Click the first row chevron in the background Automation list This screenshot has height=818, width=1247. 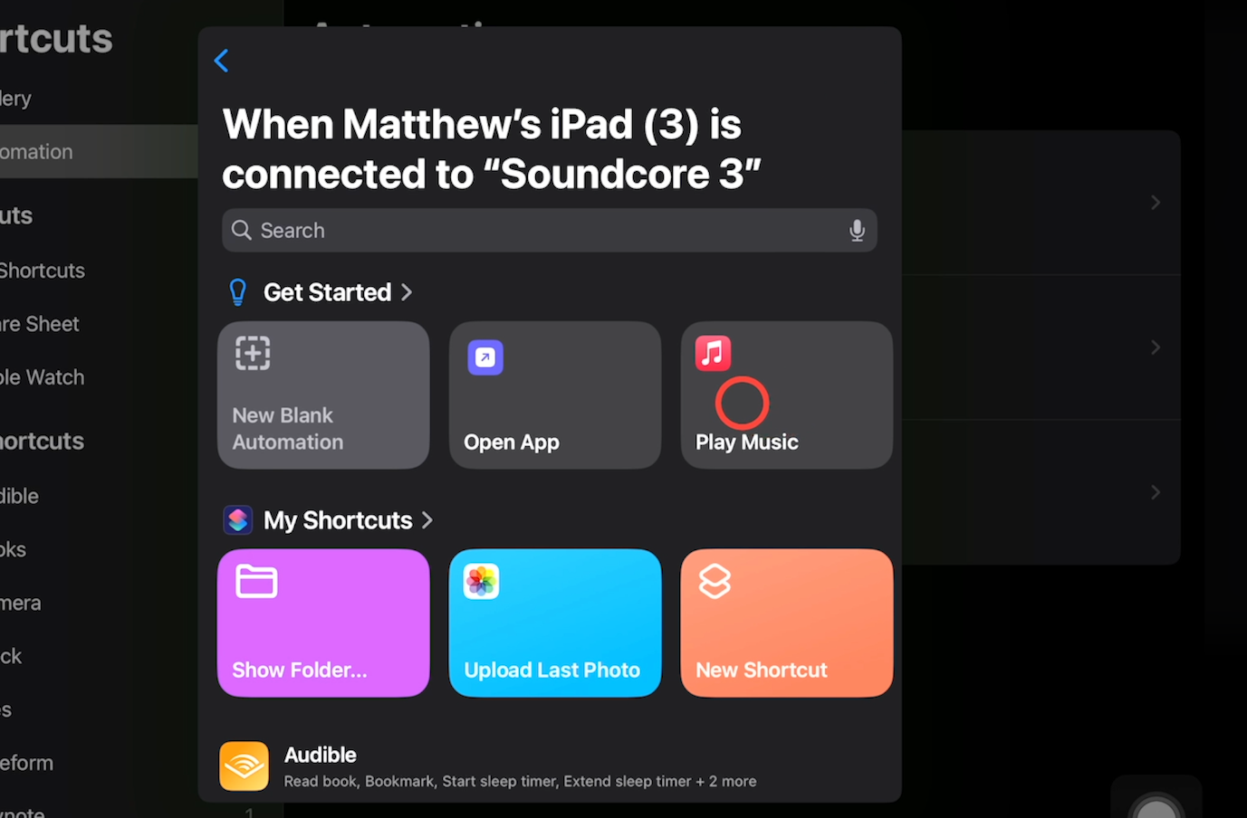(x=1156, y=203)
